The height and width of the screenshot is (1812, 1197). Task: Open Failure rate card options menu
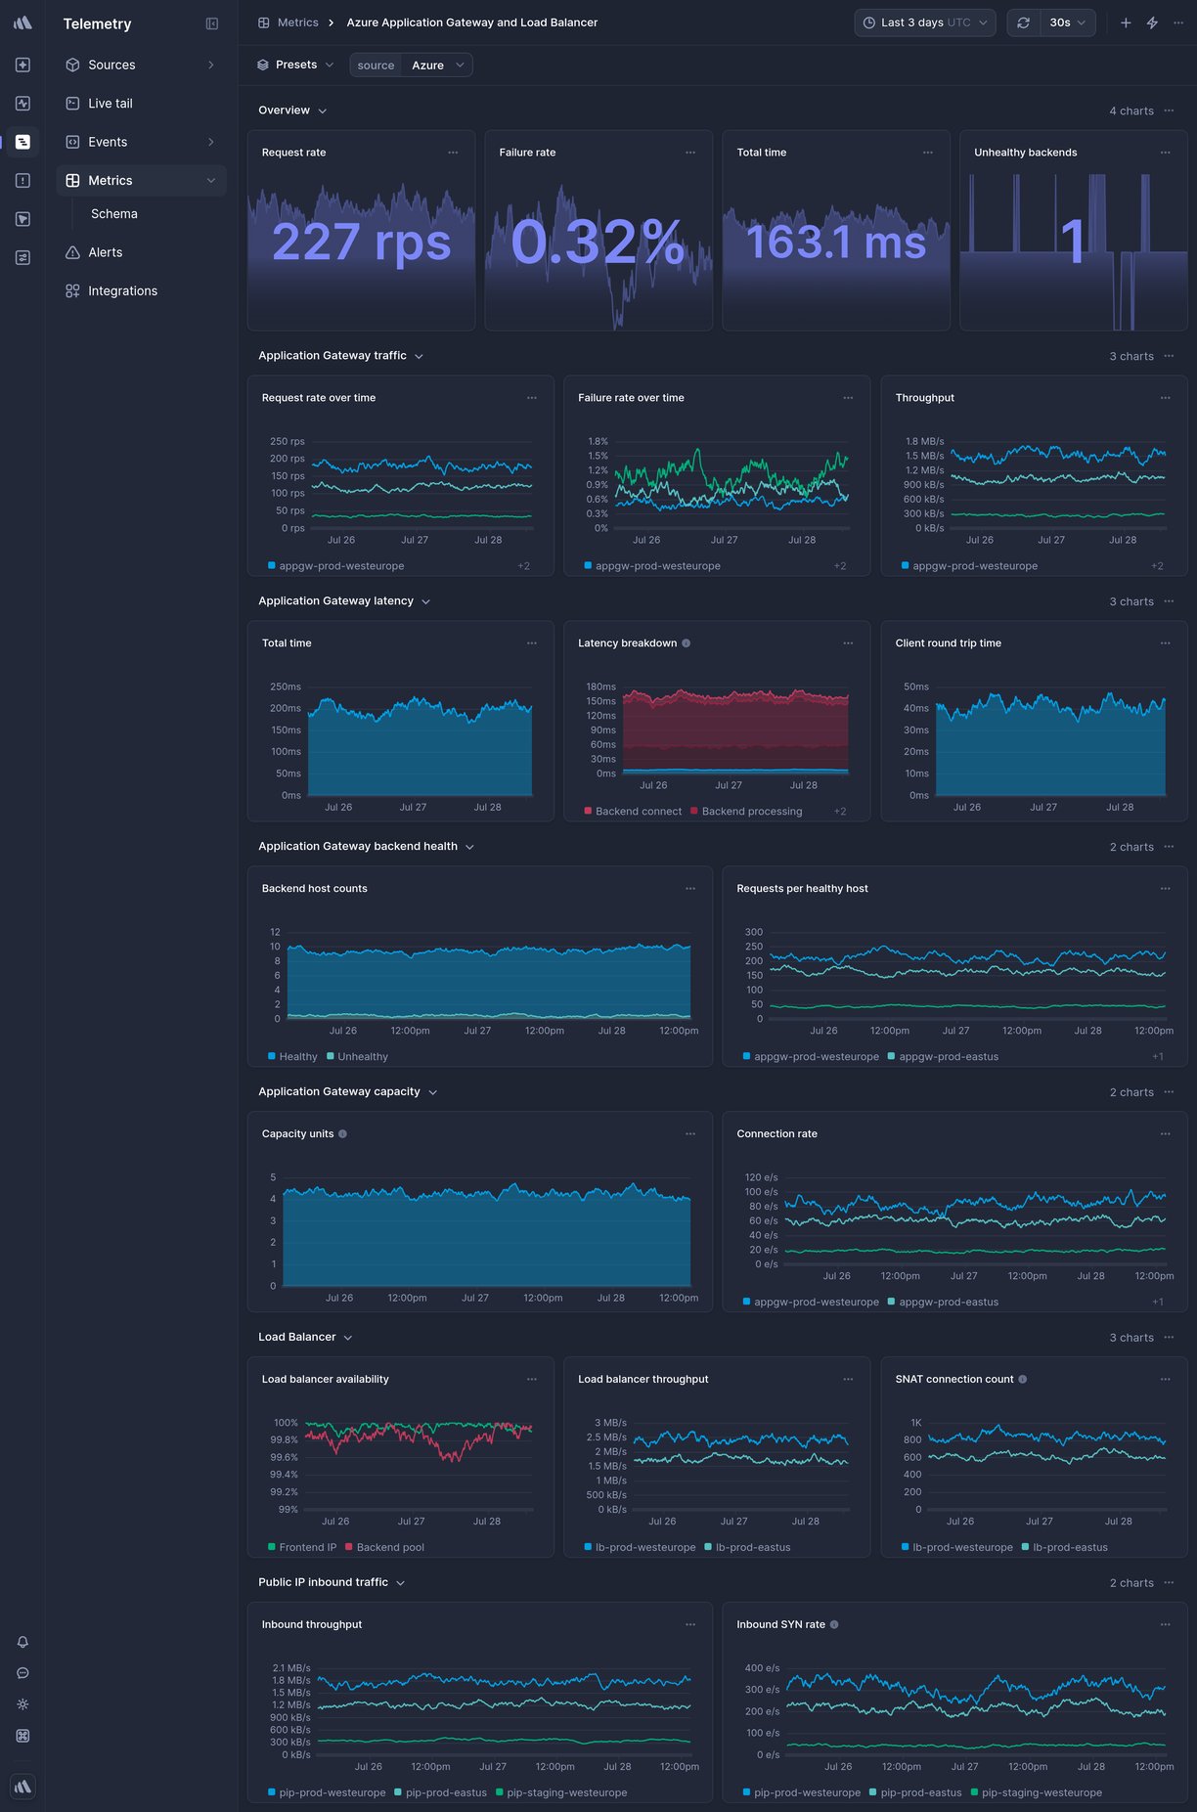[690, 153]
